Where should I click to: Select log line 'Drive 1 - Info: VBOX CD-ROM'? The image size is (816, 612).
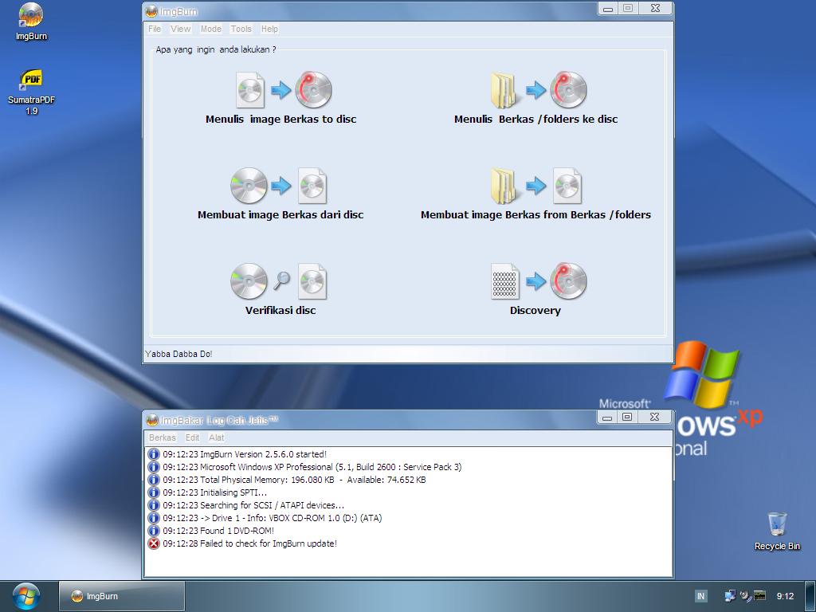(273, 518)
